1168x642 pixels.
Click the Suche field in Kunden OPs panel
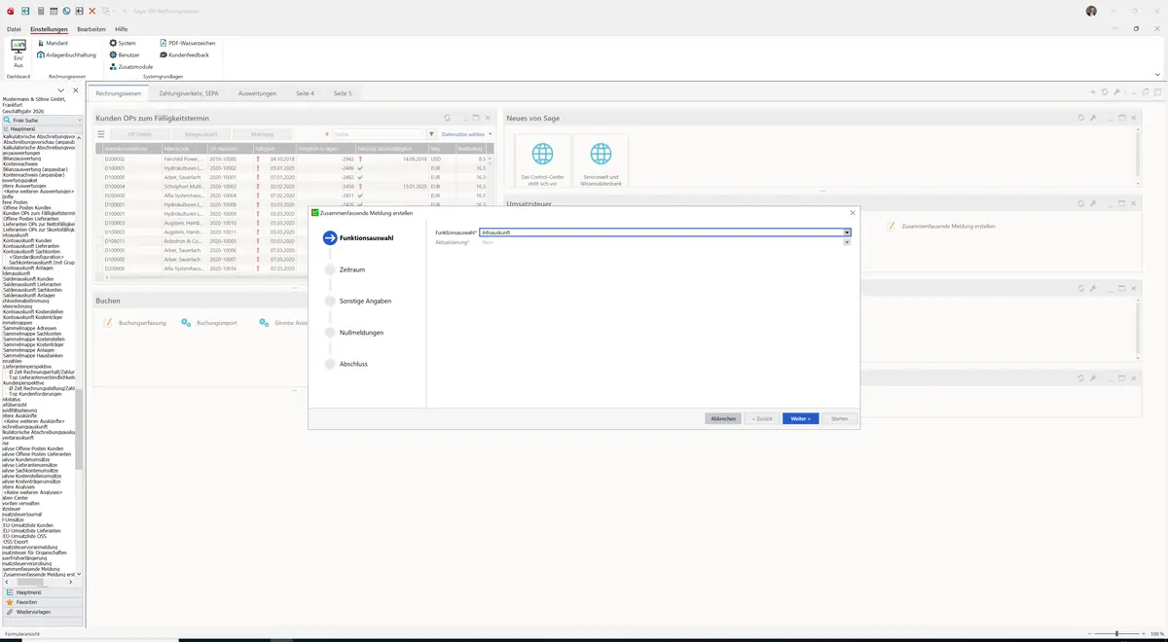376,134
